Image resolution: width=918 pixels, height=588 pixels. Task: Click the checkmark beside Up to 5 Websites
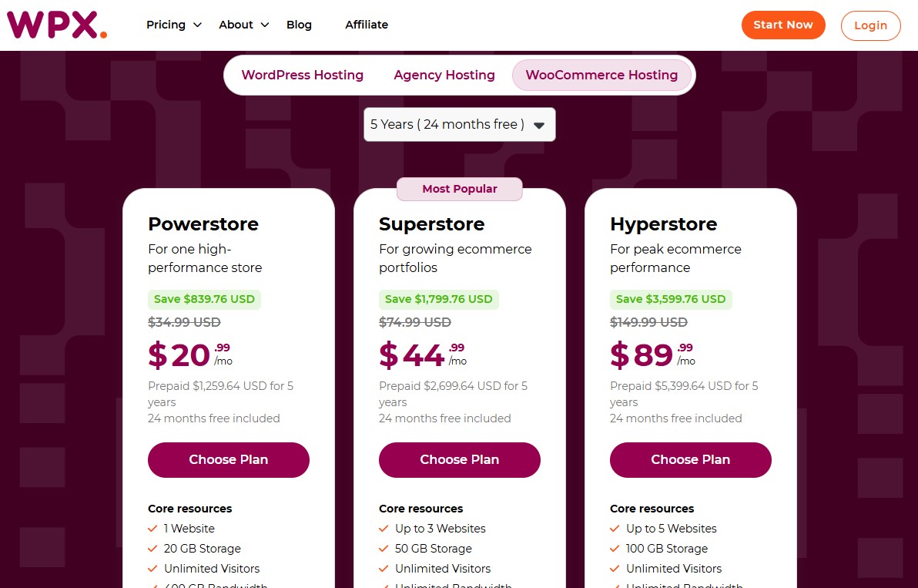614,529
